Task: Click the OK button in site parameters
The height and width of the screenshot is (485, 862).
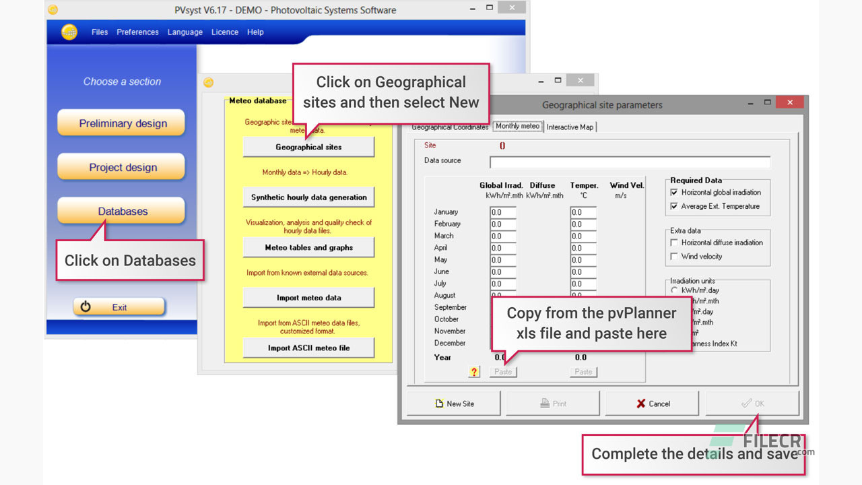Action: (752, 403)
